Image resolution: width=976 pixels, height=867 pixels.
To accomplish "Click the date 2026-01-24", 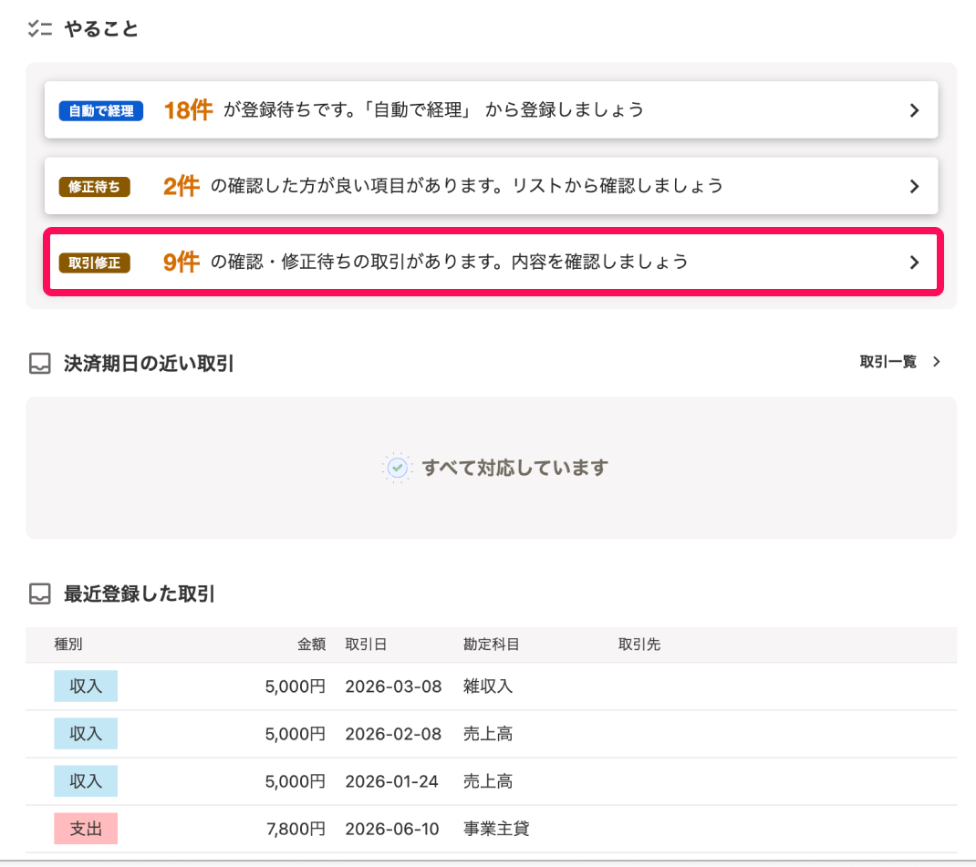I will click(x=392, y=782).
